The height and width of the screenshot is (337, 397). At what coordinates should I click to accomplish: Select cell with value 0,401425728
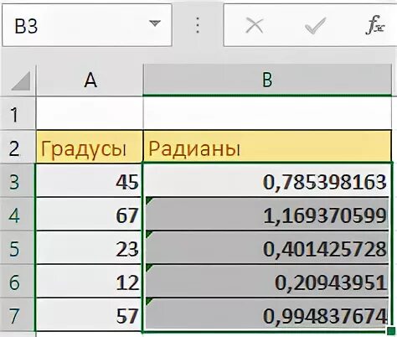(267, 248)
